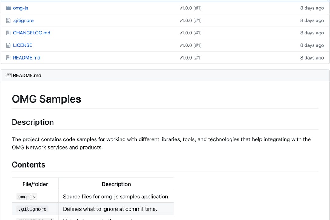Screen dimensions: 330x220
Task: Click '8 days ago' in LICENSE row
Action: (312, 45)
